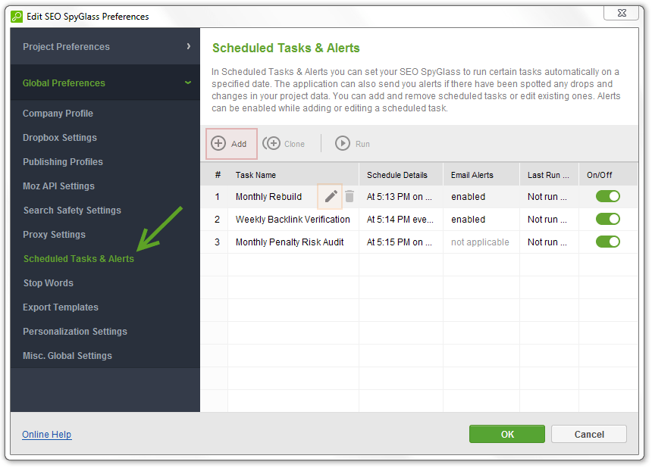Click the pencil edit icon for Monthly Rebuild
This screenshot has width=652, height=468.
tap(331, 197)
